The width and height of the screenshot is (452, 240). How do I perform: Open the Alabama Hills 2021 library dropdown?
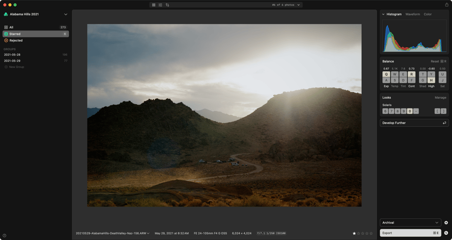coord(36,14)
